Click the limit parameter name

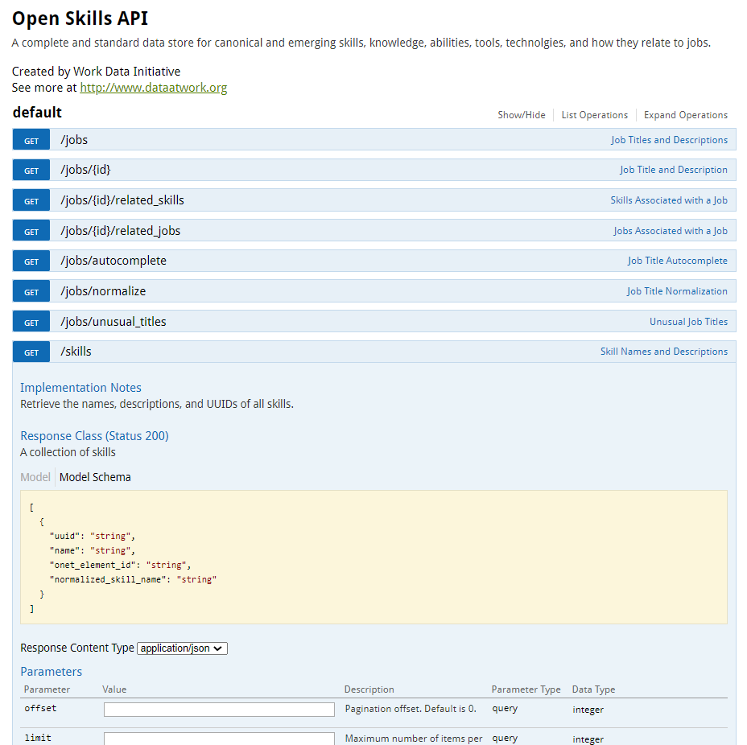[38, 739]
